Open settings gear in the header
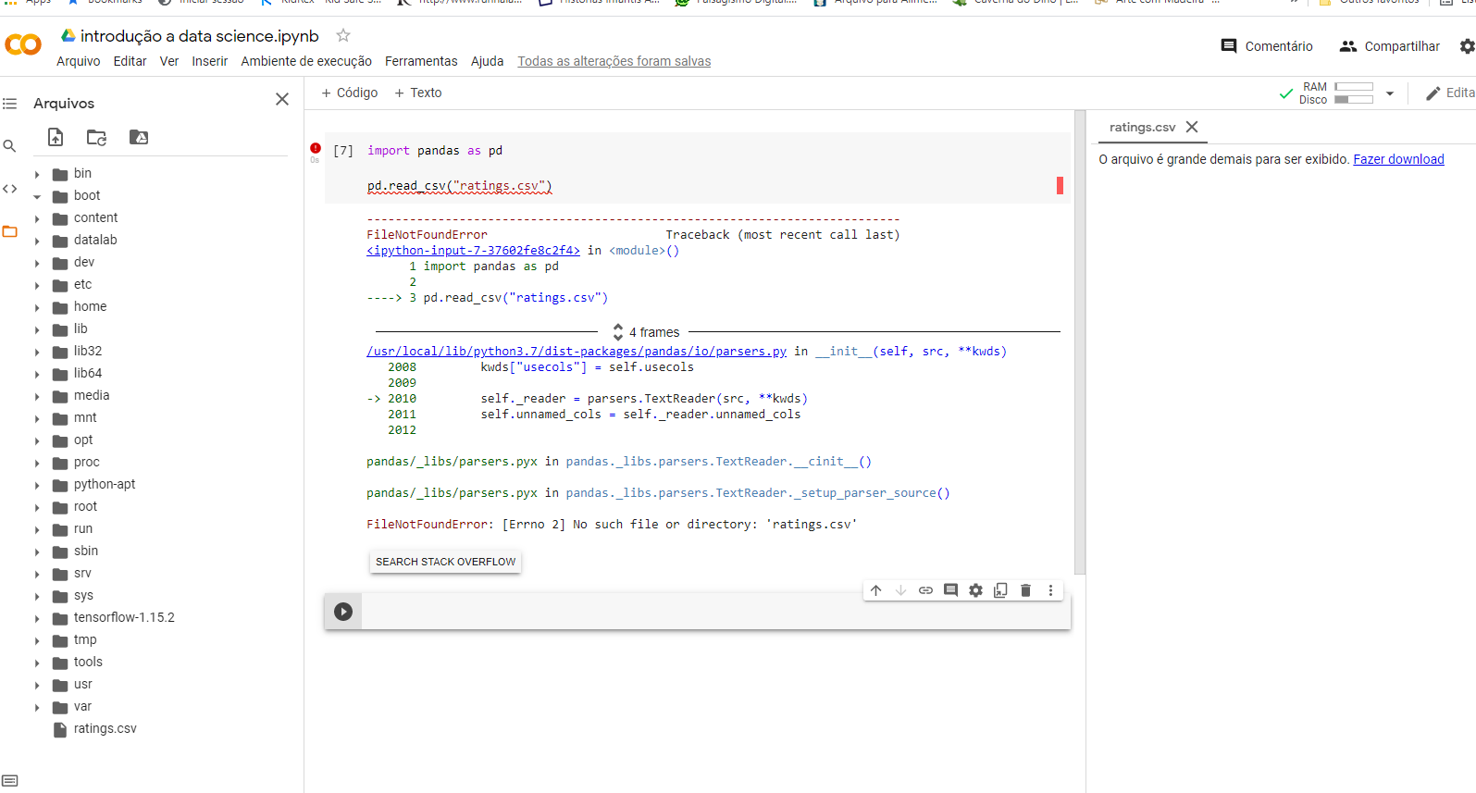1476x793 pixels. click(x=1467, y=46)
